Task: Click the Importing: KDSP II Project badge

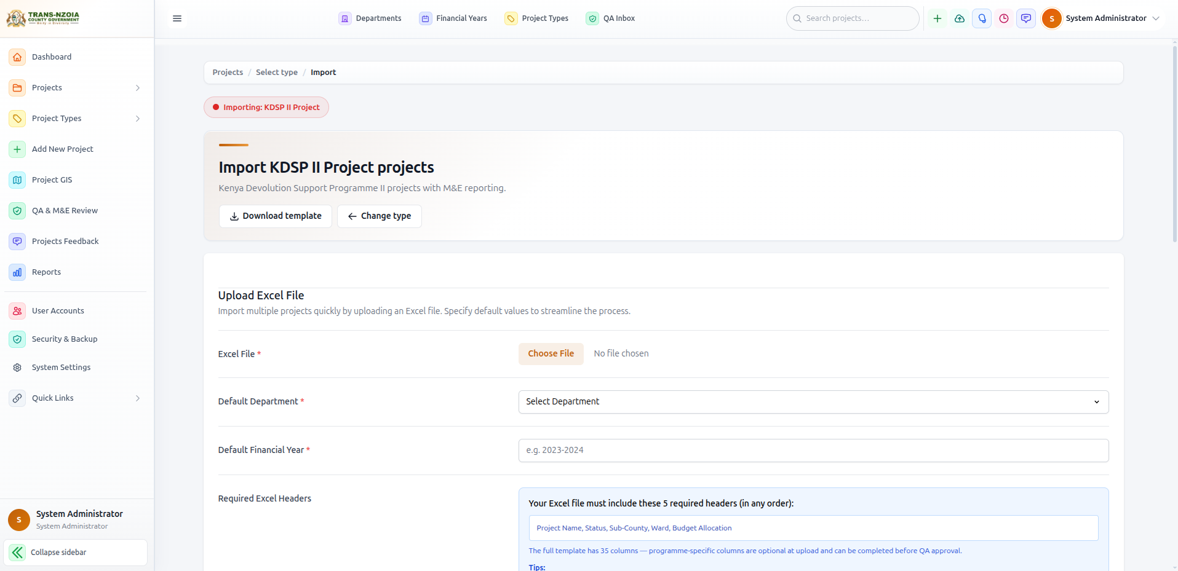Action: [x=266, y=108]
